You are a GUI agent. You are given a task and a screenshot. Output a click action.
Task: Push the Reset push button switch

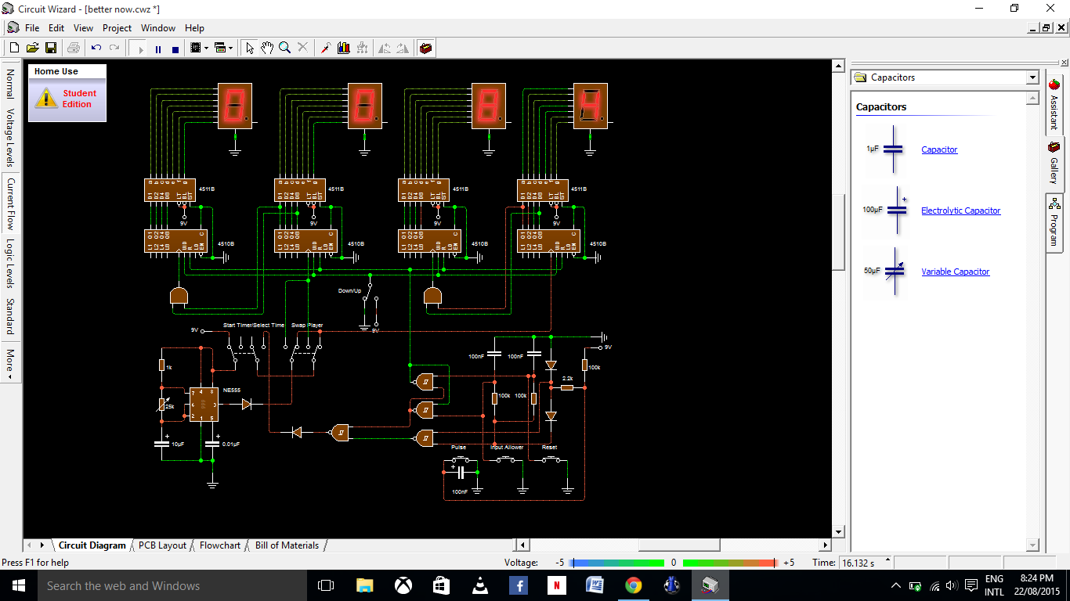coord(551,459)
